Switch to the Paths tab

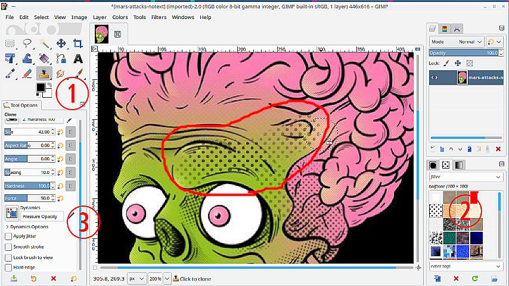457,29
